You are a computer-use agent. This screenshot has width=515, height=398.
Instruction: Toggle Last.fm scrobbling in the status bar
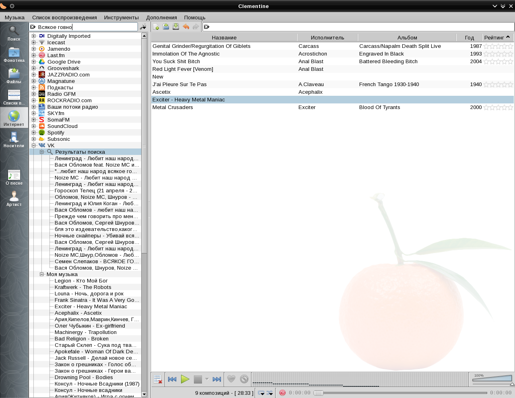282,393
